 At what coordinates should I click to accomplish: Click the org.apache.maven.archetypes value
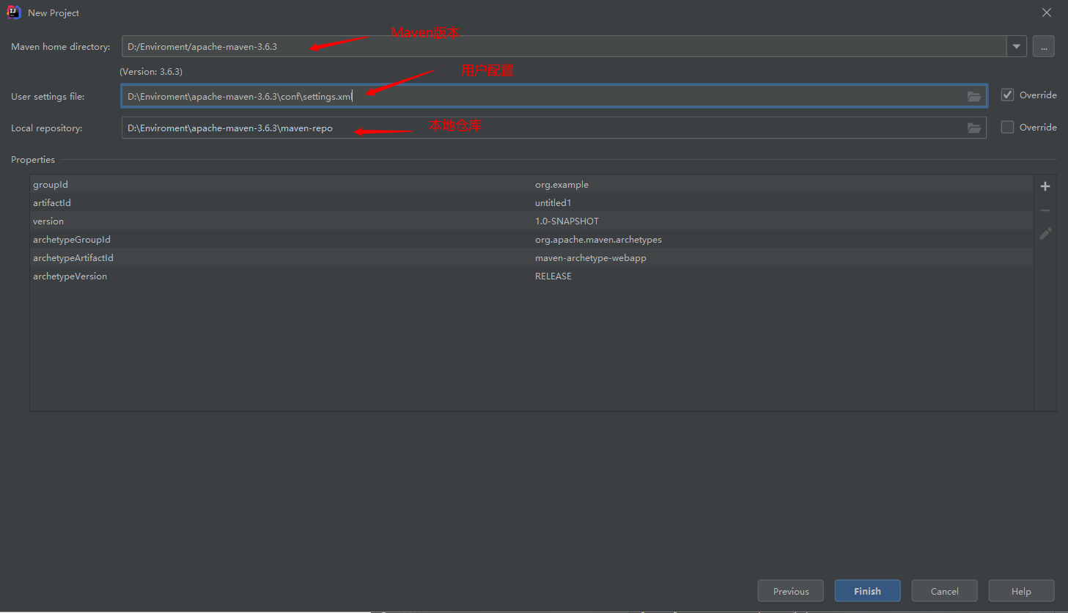point(598,240)
